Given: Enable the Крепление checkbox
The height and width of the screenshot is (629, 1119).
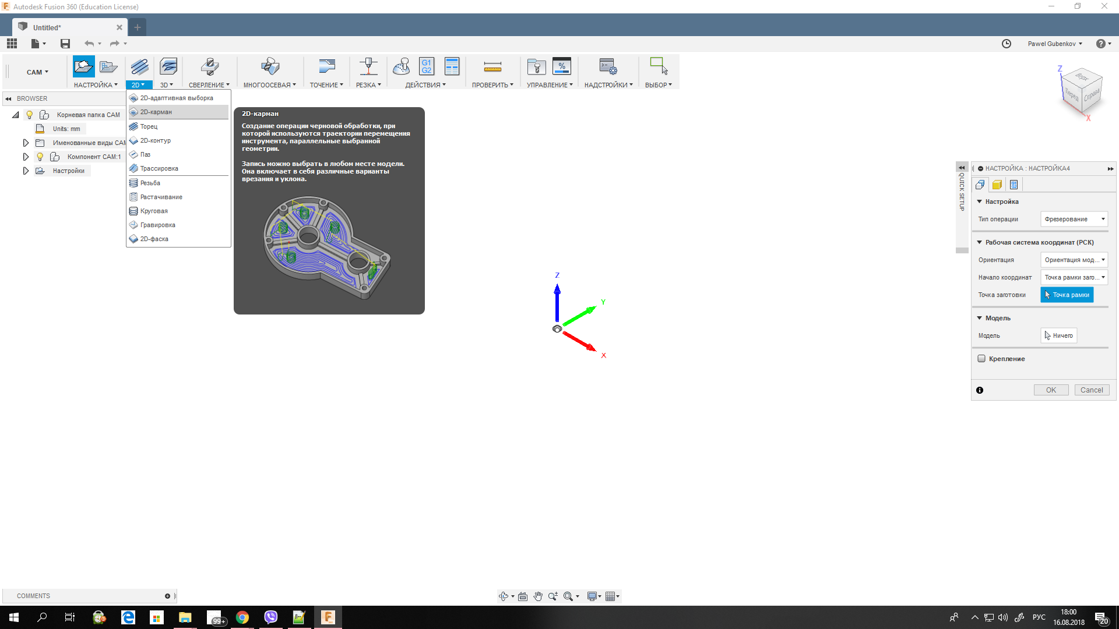Looking at the screenshot, I should coord(981,359).
